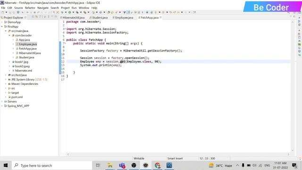Open the Source menu
Screen dimensions: 302x170
[x=18, y=8]
